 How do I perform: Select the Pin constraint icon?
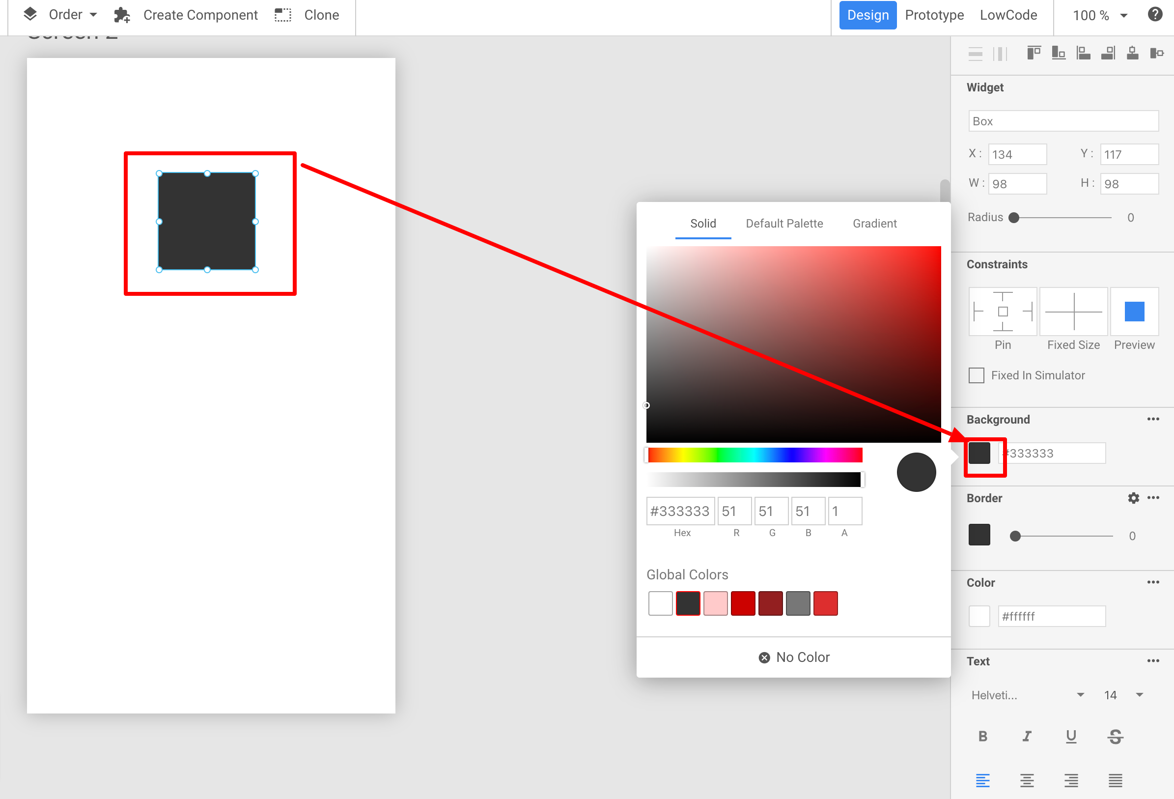click(1002, 312)
